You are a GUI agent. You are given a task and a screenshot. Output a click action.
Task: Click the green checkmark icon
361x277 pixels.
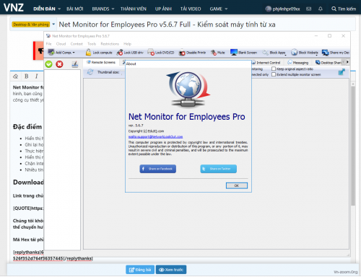pos(49,64)
